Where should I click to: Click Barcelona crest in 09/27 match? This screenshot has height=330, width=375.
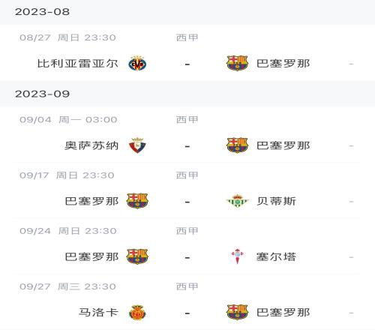pos(237,312)
